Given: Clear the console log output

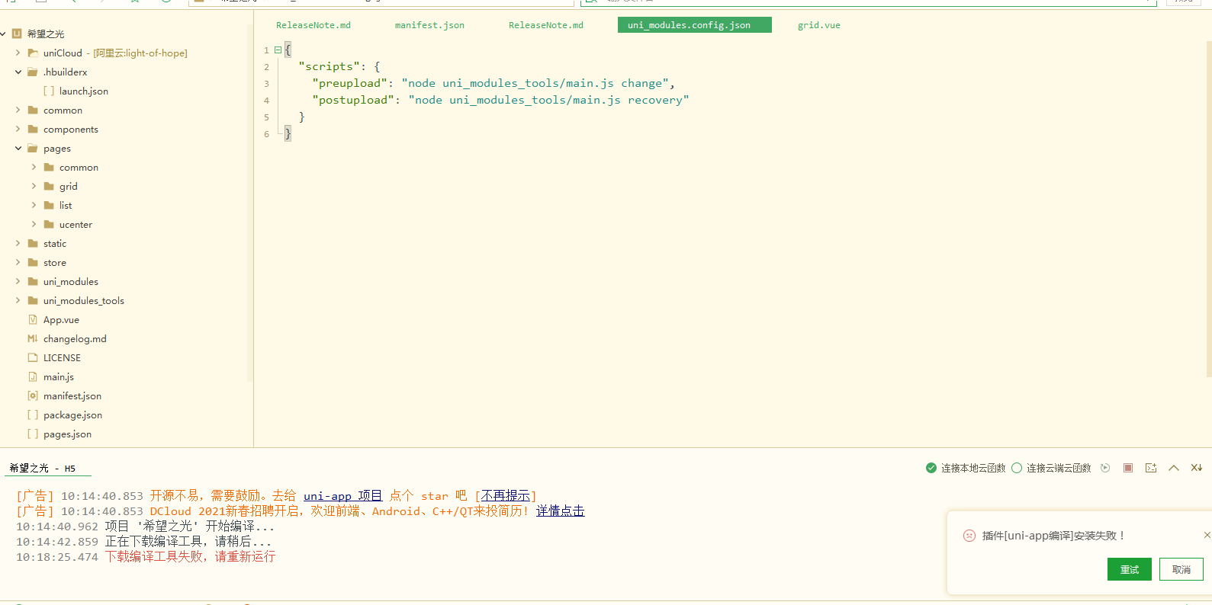Looking at the screenshot, I should (x=1196, y=468).
